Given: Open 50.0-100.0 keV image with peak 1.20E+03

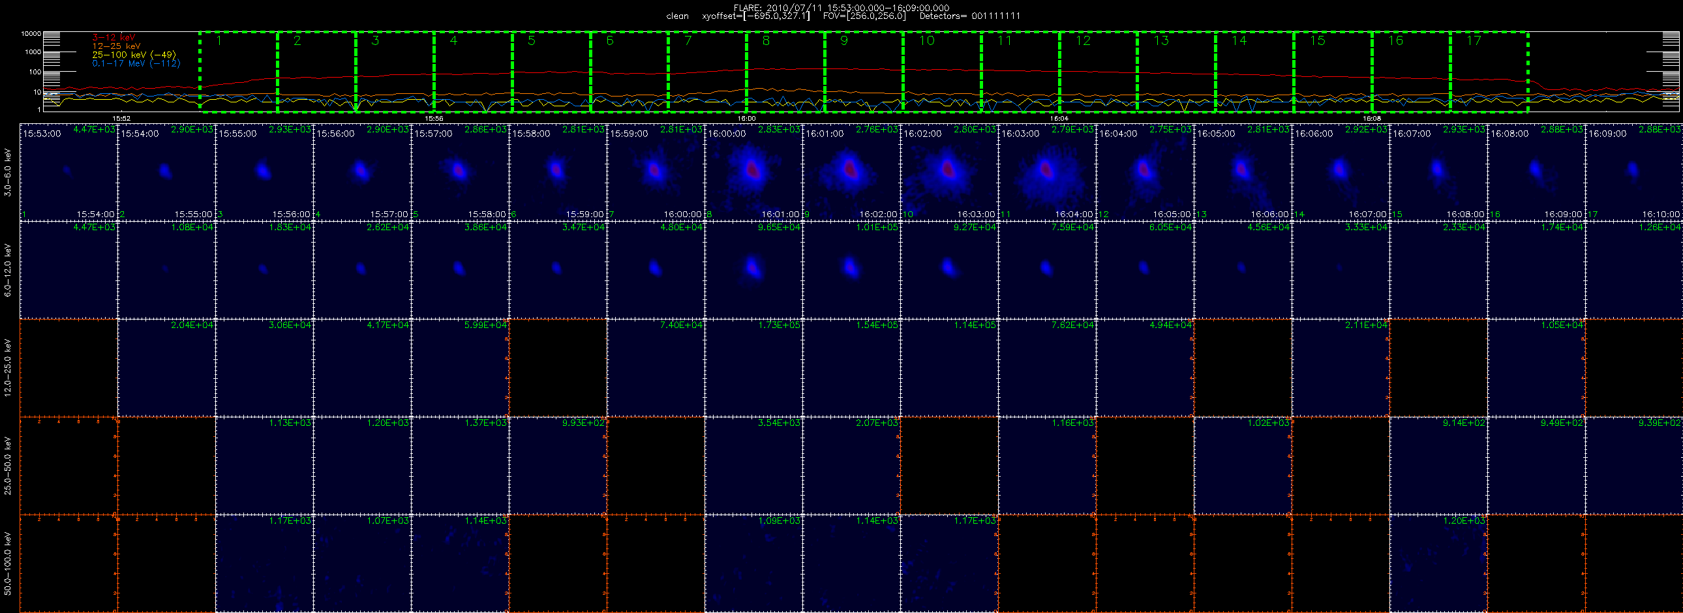Looking at the screenshot, I should (1438, 563).
